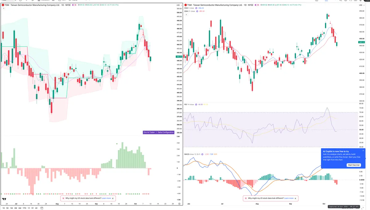Collapse the left chart legend chevron
Image resolution: width=370 pixels, height=210 pixels.
[3, 8]
